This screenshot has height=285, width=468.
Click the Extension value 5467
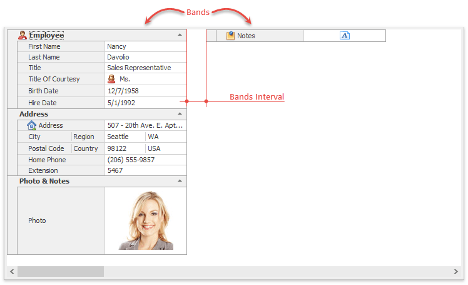point(115,170)
